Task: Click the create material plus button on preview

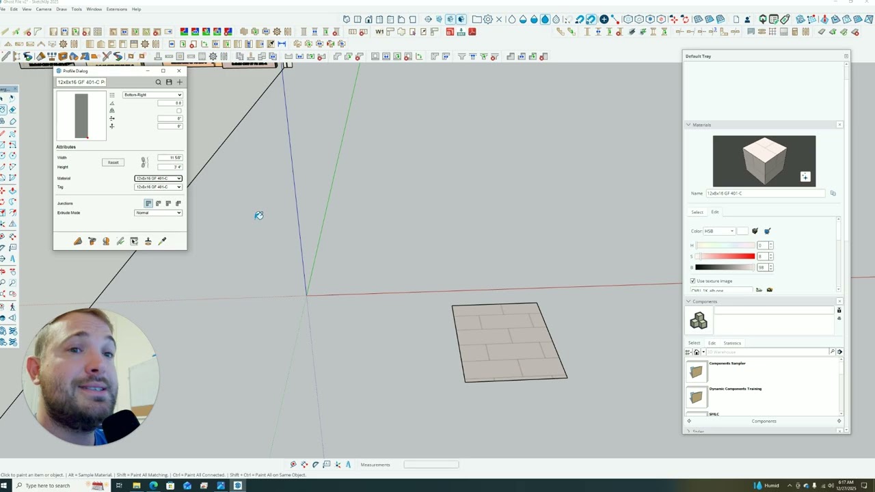Action: pos(805,177)
